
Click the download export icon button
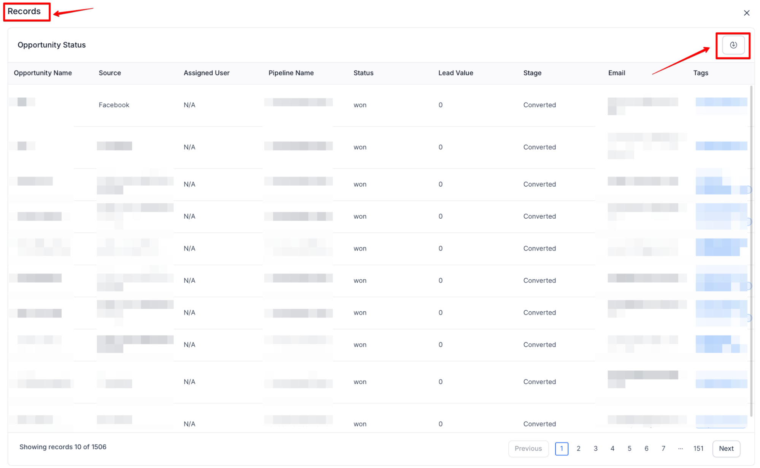[x=733, y=45]
